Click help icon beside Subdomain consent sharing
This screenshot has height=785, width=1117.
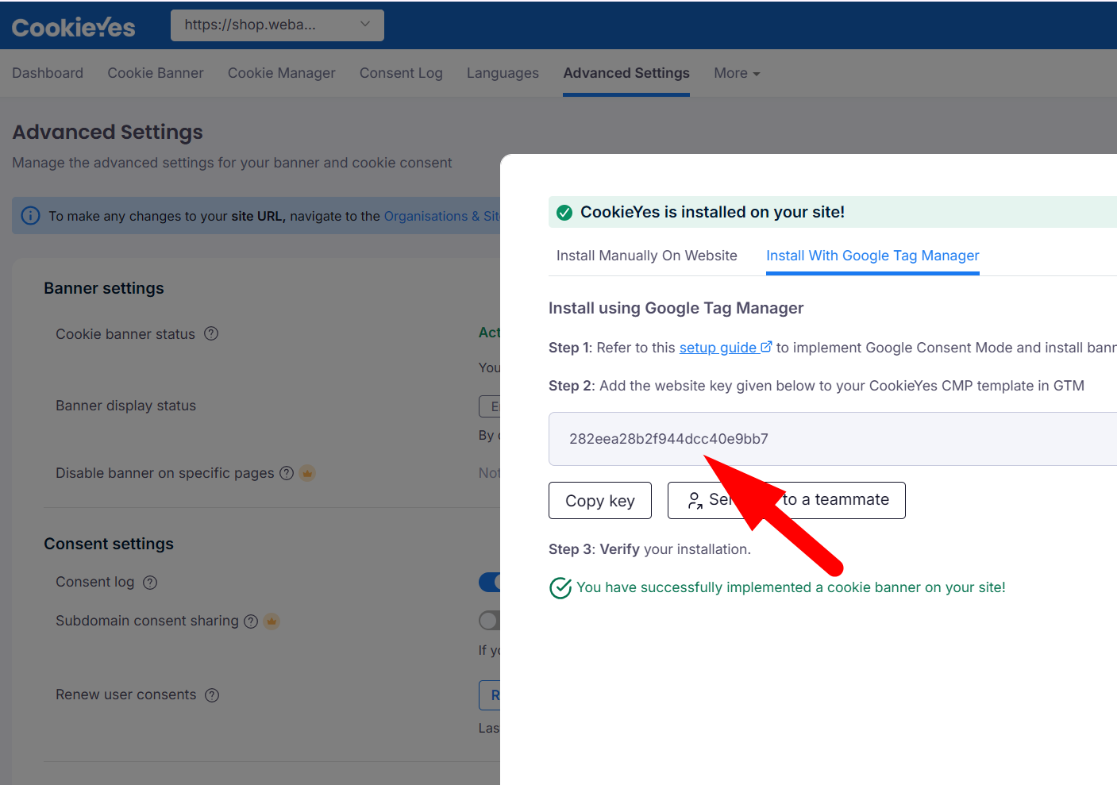pos(251,621)
